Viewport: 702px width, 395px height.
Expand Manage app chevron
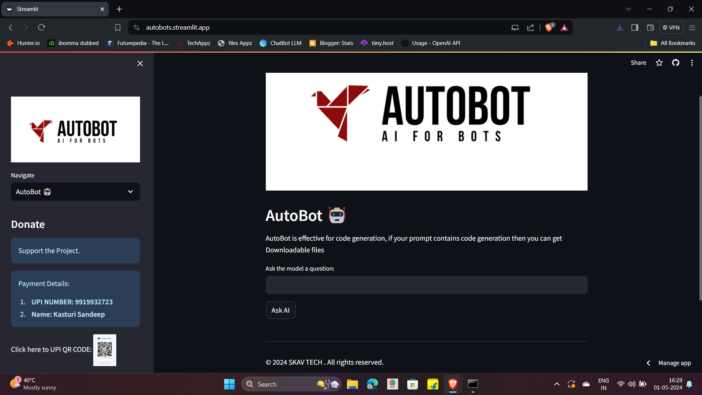click(x=648, y=363)
